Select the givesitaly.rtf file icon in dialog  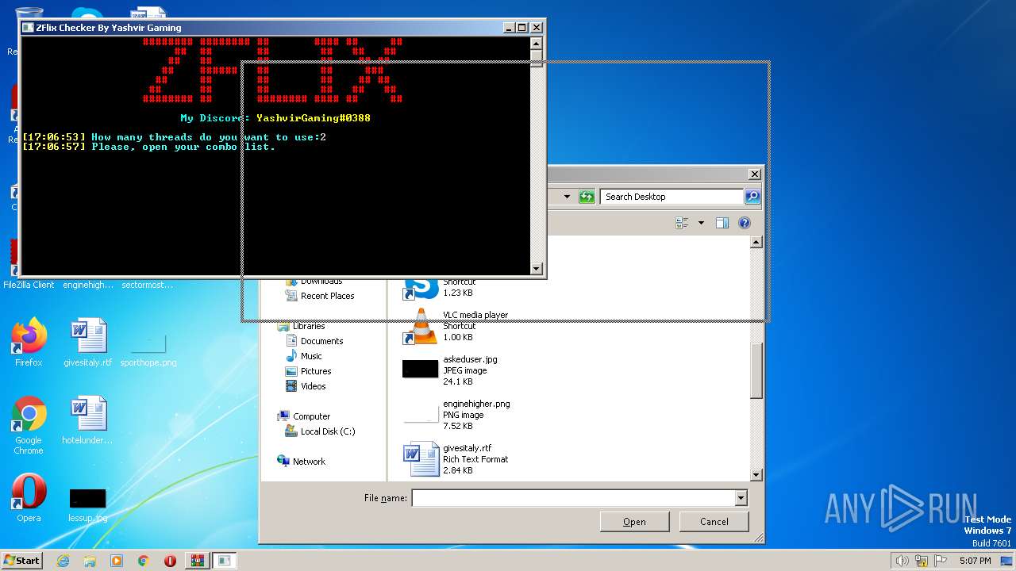[x=420, y=459]
